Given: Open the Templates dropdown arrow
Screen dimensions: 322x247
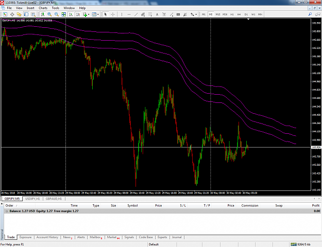Looking at the screenshot, I should [98, 14].
